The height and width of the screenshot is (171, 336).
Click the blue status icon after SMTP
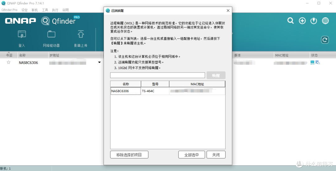[x=317, y=62]
